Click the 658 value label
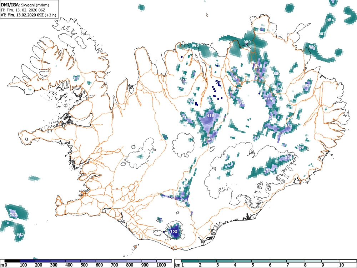This screenshot has height=268, width=357. [x=300, y=147]
